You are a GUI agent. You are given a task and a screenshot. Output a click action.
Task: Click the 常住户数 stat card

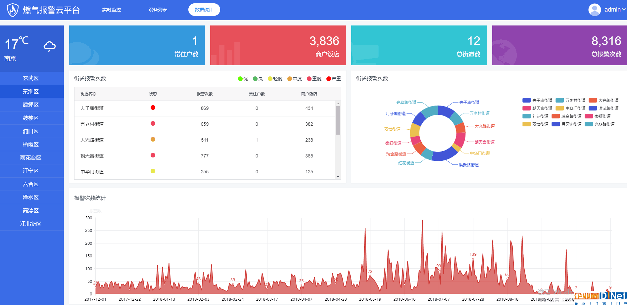137,45
